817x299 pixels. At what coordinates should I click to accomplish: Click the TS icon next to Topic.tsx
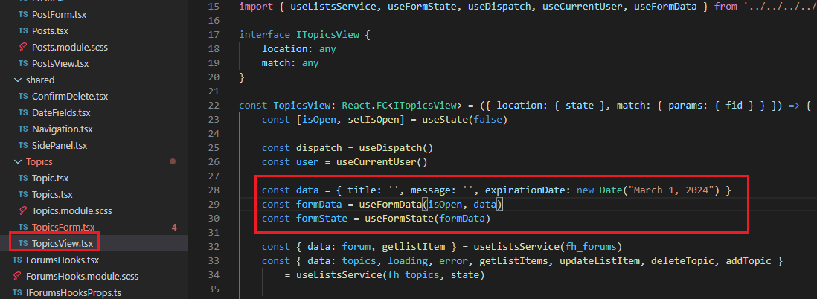22,179
